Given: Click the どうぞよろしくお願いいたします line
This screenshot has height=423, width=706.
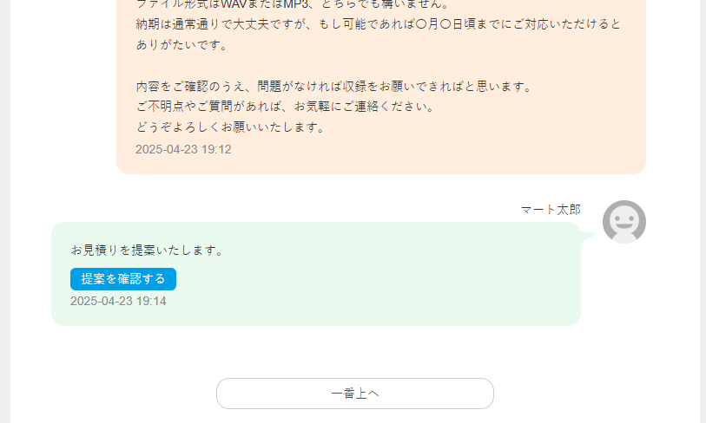Looking at the screenshot, I should (230, 127).
